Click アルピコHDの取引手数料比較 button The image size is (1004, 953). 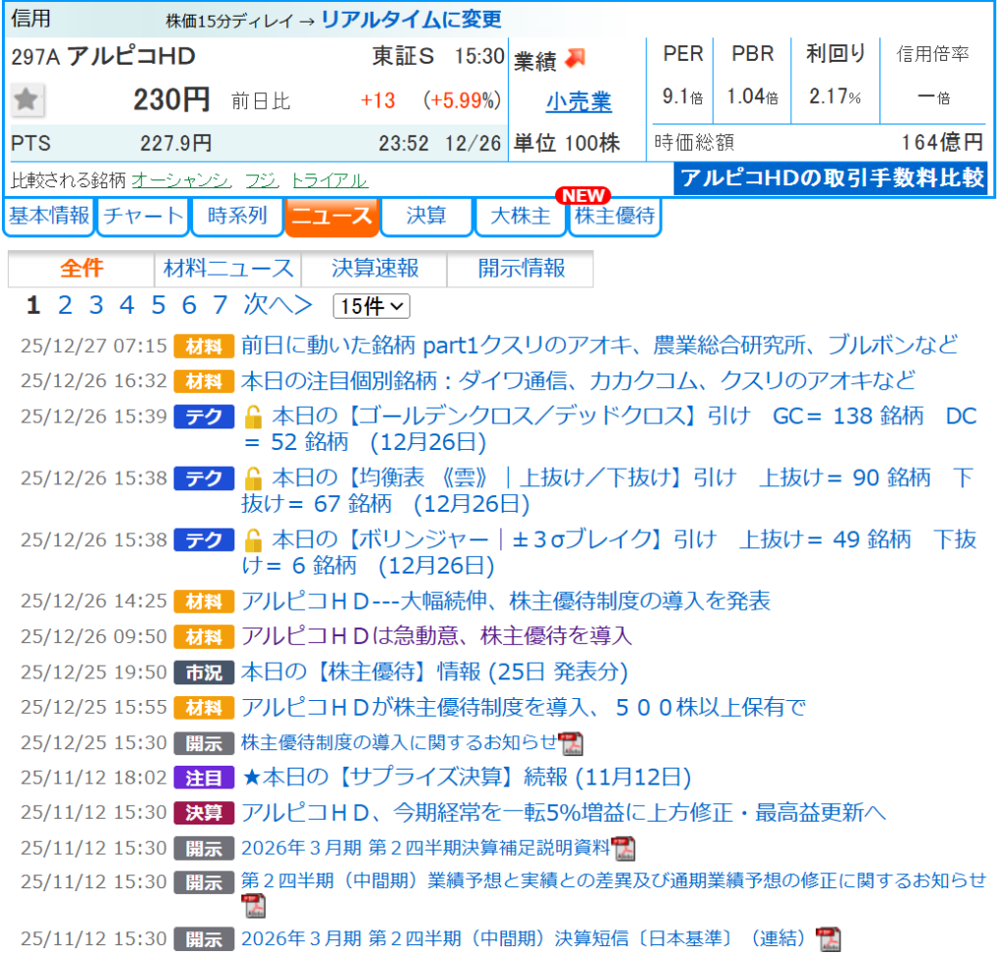pos(830,178)
